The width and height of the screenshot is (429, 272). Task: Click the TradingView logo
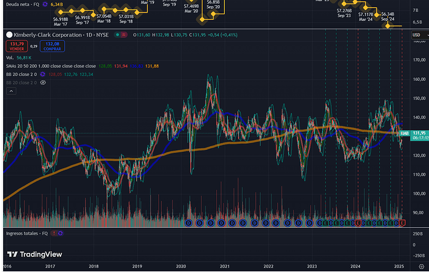point(34,255)
